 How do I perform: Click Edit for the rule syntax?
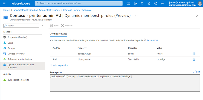(x=197, y=72)
